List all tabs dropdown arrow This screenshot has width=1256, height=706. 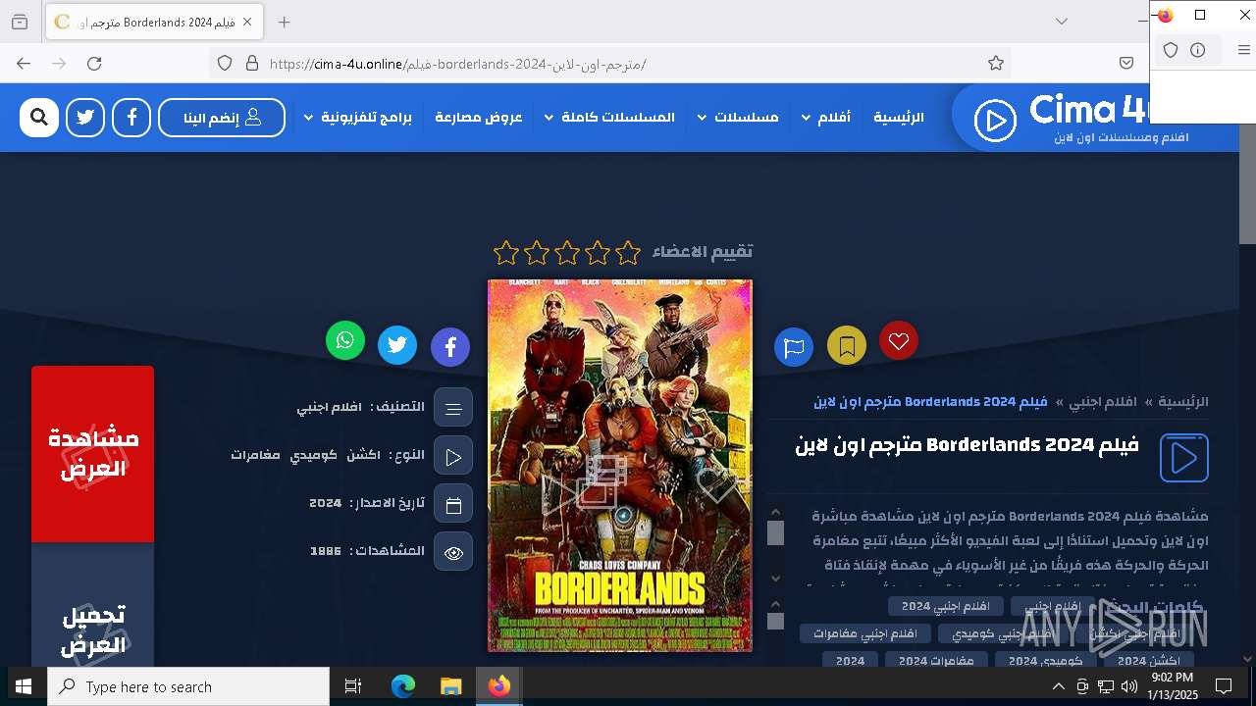(1062, 22)
